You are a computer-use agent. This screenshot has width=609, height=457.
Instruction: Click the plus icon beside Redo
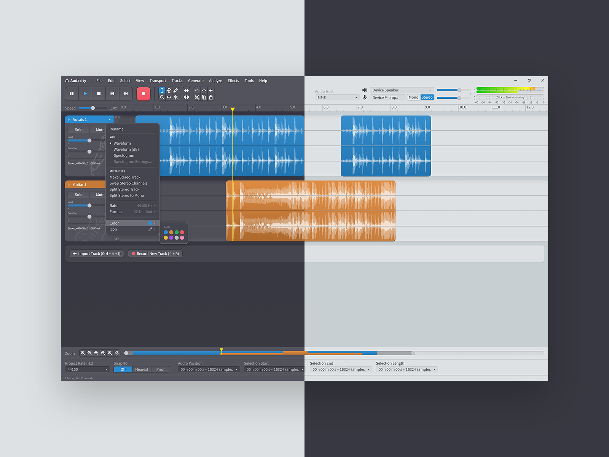[x=211, y=91]
